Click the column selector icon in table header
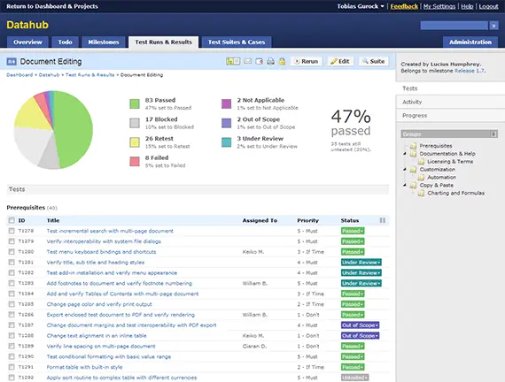Screen dimensions: 505x382 point(382,220)
